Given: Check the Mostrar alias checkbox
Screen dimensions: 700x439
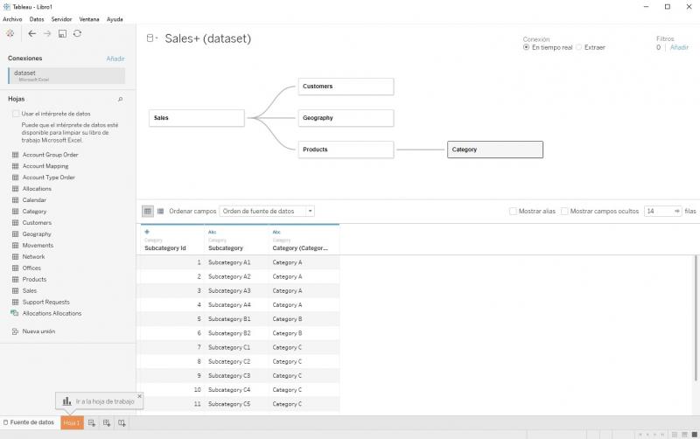Looking at the screenshot, I should tap(514, 211).
